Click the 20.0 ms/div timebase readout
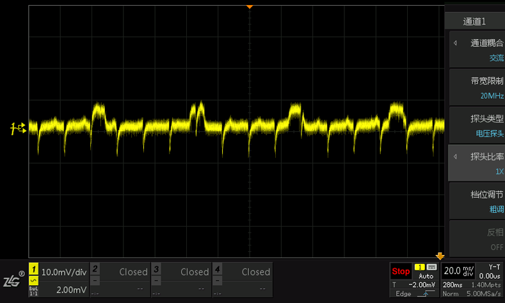The width and height of the screenshot is (505, 303). tap(458, 271)
